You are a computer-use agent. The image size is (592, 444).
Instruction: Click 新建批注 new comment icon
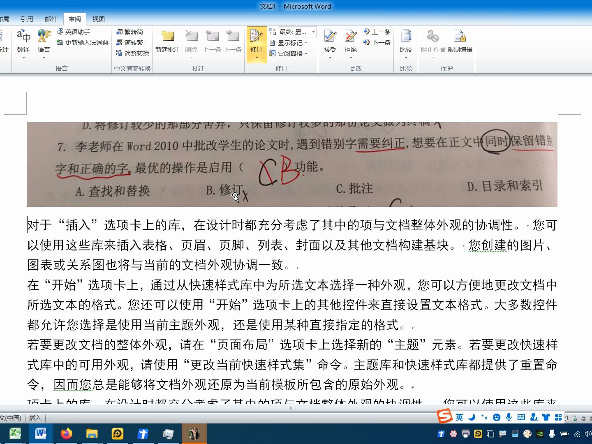click(x=168, y=36)
